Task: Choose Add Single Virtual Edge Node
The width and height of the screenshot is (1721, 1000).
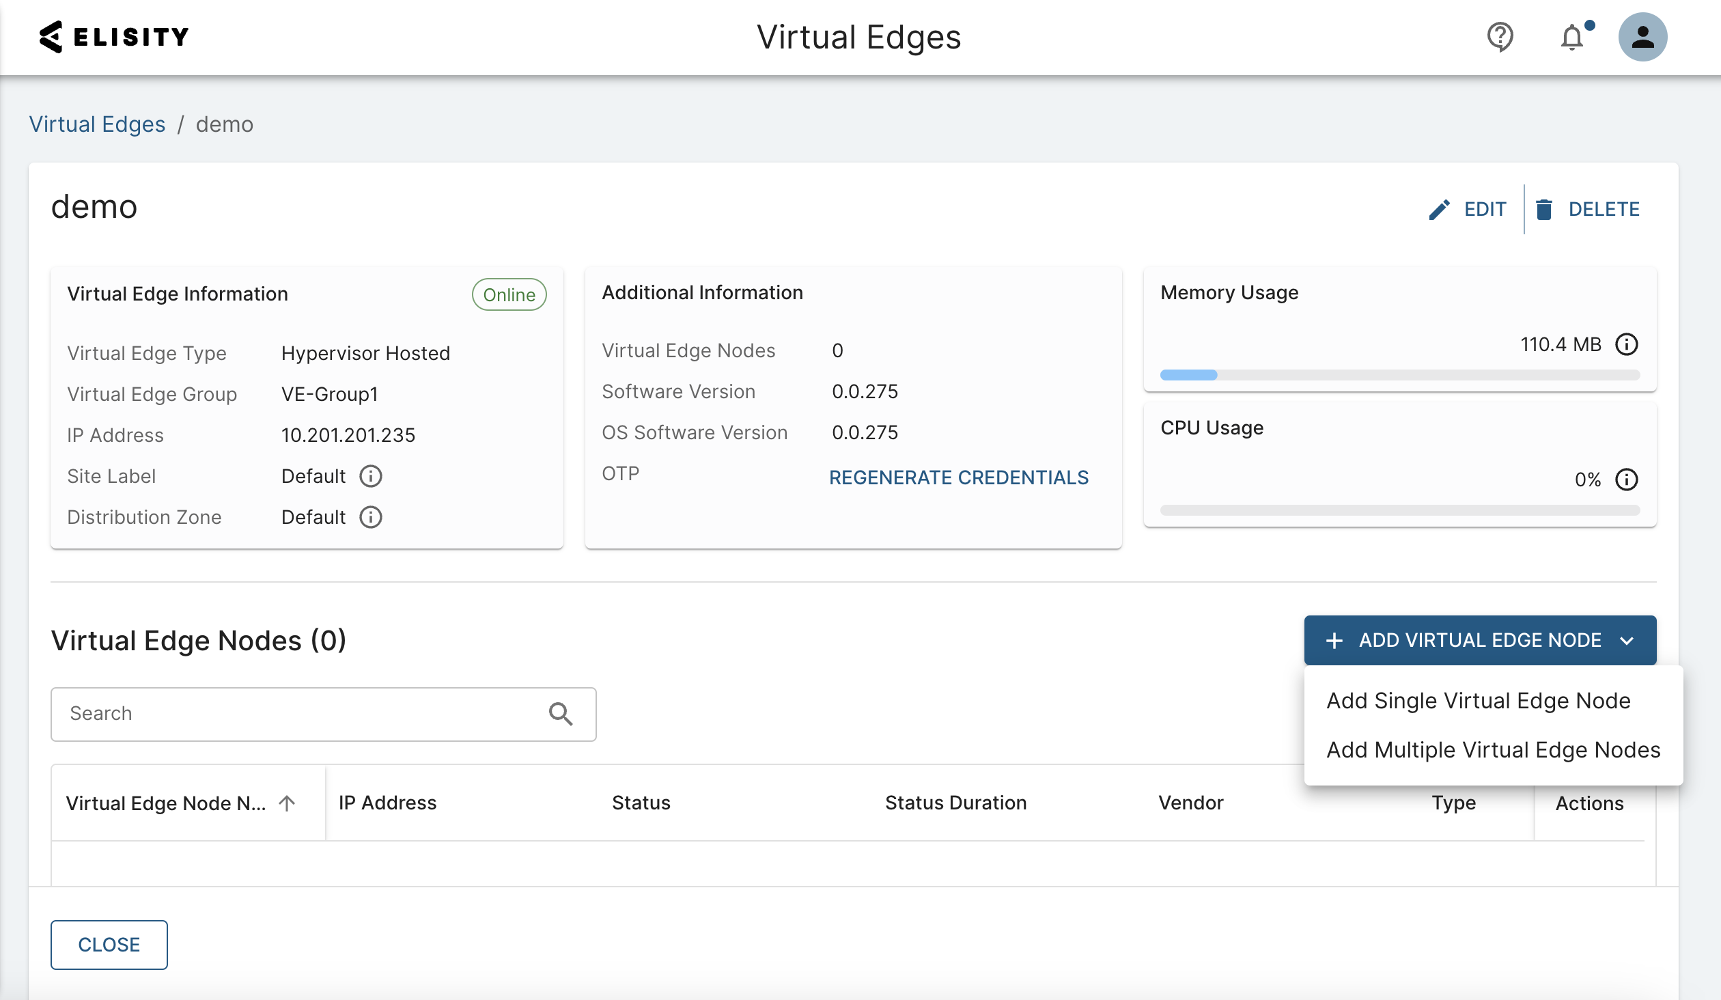Action: 1478,701
